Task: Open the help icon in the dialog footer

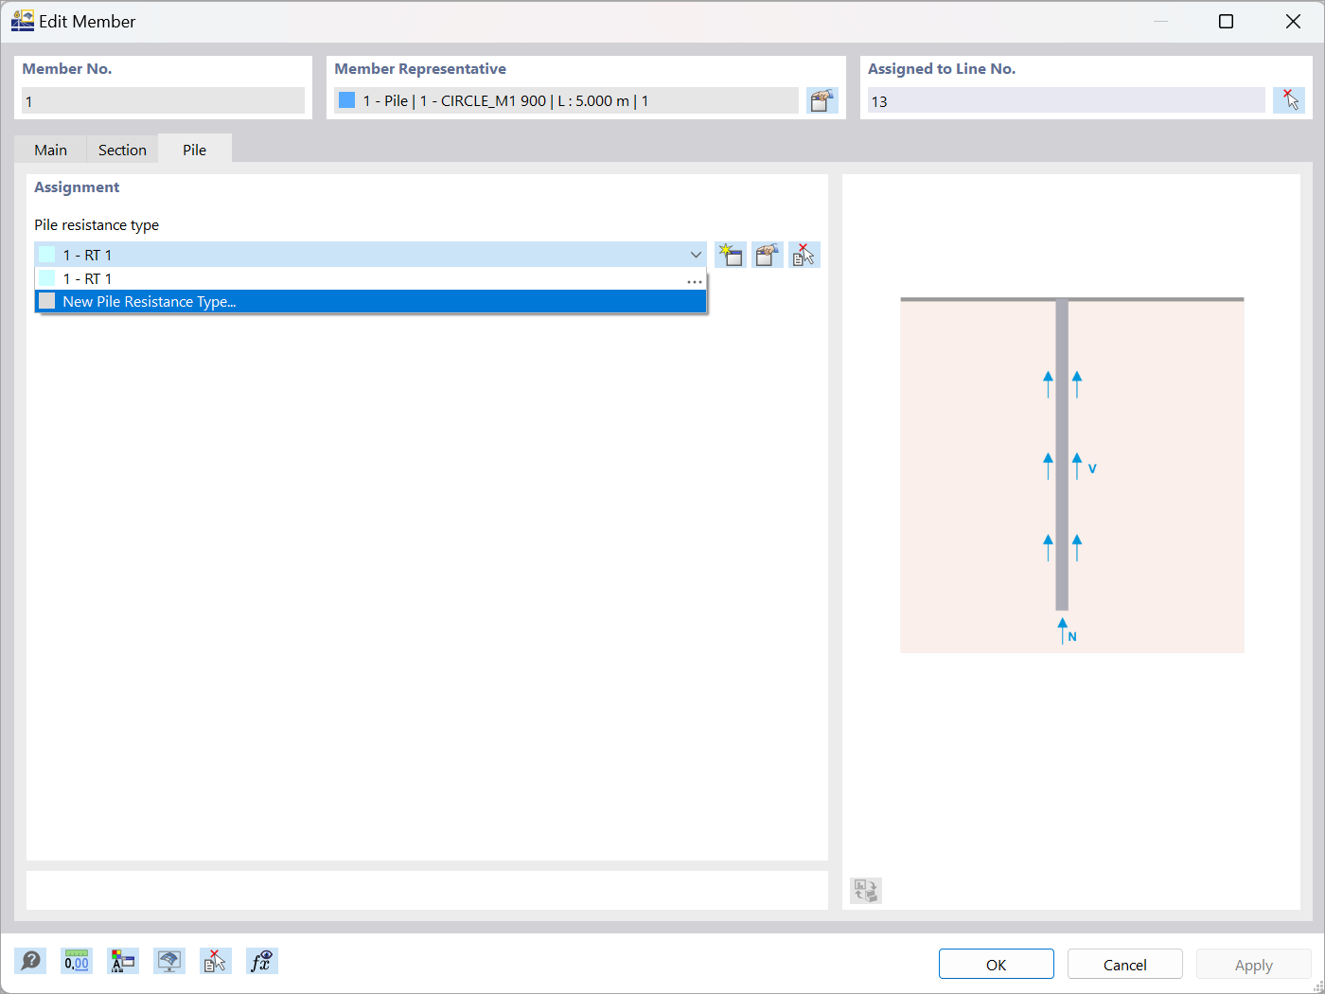Action: coord(30,961)
